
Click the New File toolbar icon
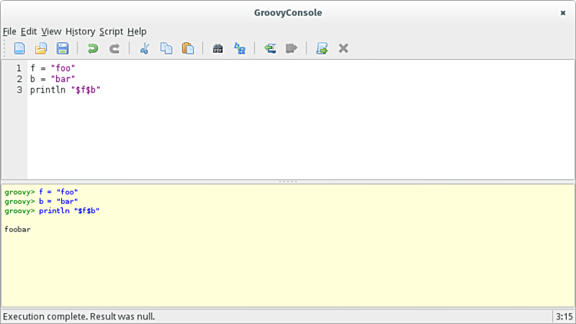(19, 48)
